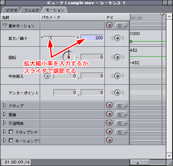Screen dimensions: 173x166
Task: Nudge scale slider right with small arrow
Action: (x=78, y=38)
